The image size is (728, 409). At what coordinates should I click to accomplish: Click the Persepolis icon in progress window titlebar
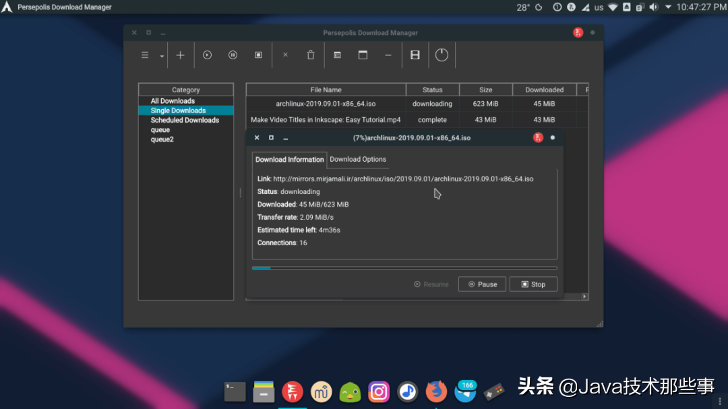click(538, 137)
